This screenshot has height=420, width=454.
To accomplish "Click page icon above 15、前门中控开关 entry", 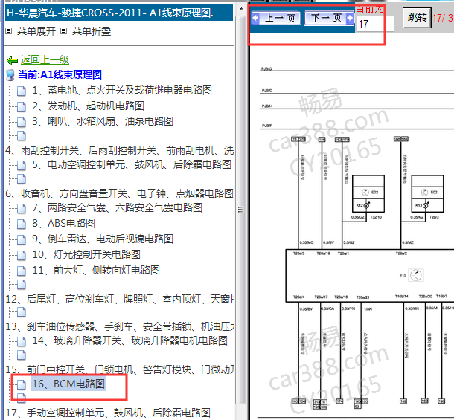I will click(x=21, y=355).
